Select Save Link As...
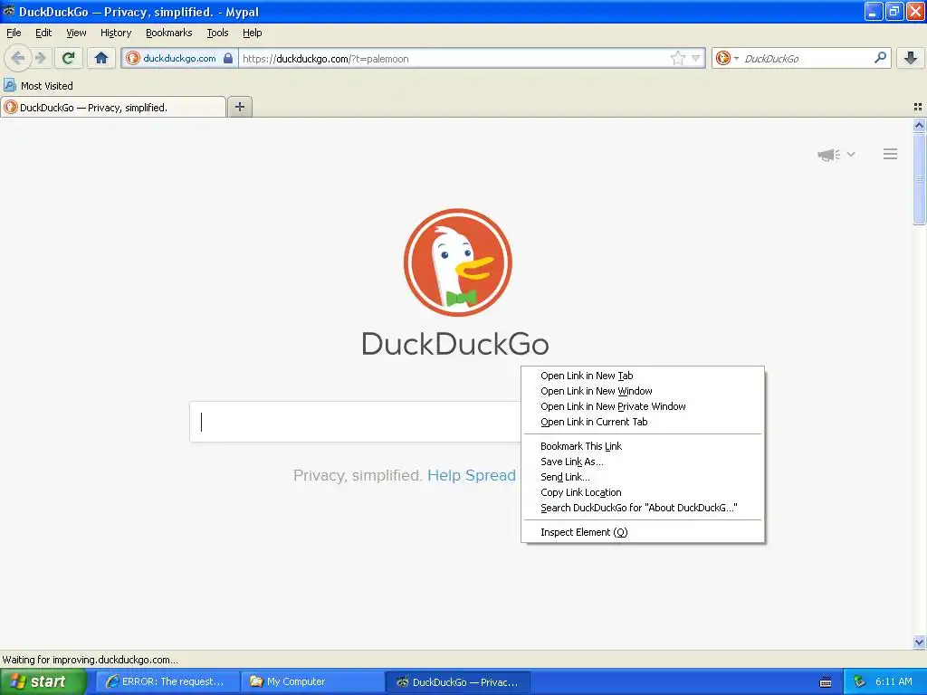 tap(643, 462)
